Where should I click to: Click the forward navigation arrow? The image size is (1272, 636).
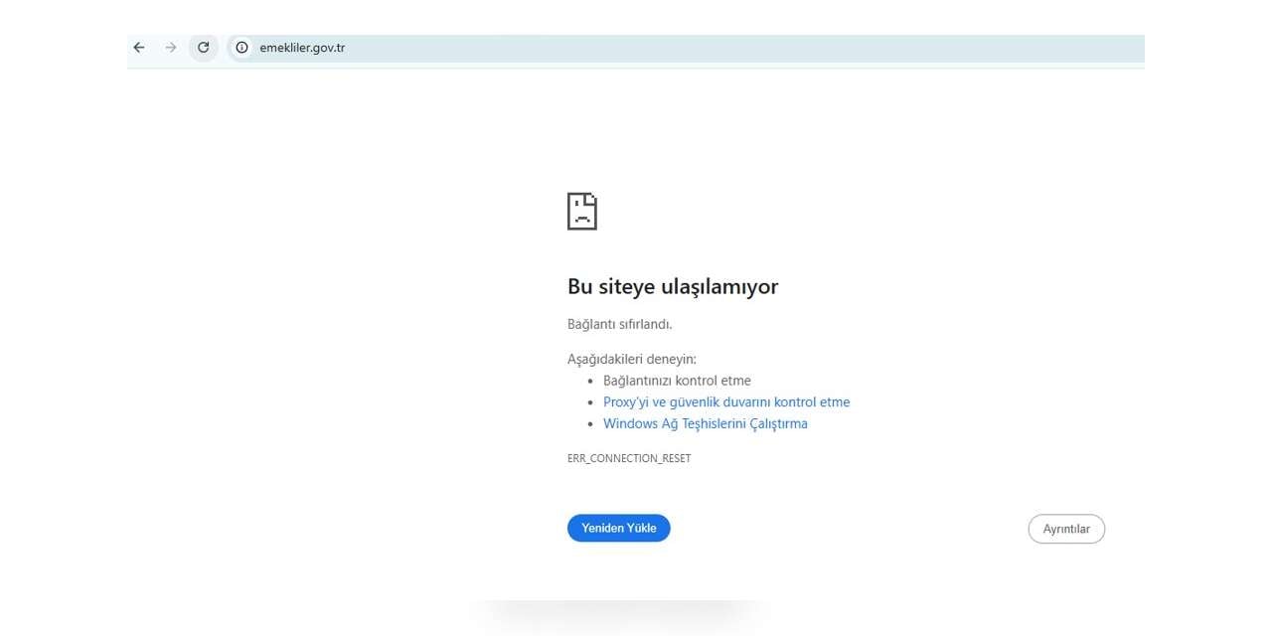(x=170, y=47)
